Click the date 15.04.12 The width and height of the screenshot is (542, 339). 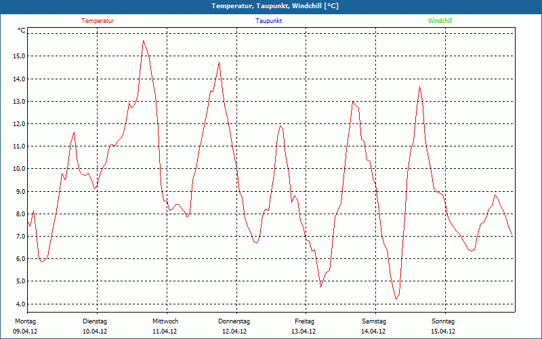click(443, 332)
